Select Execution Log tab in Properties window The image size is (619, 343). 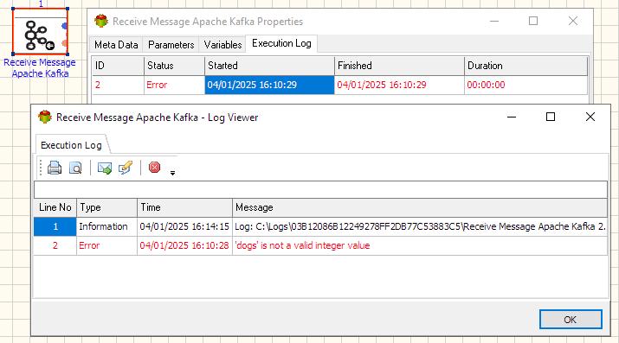(x=281, y=43)
